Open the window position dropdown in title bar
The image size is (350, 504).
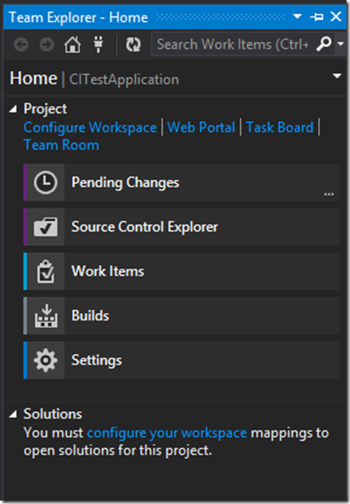tap(297, 16)
